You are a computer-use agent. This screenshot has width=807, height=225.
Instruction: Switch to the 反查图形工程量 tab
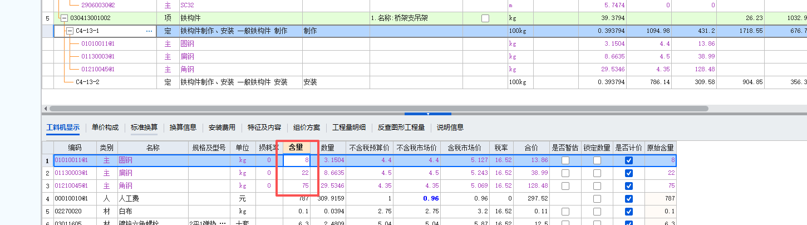pyautogui.click(x=401, y=128)
